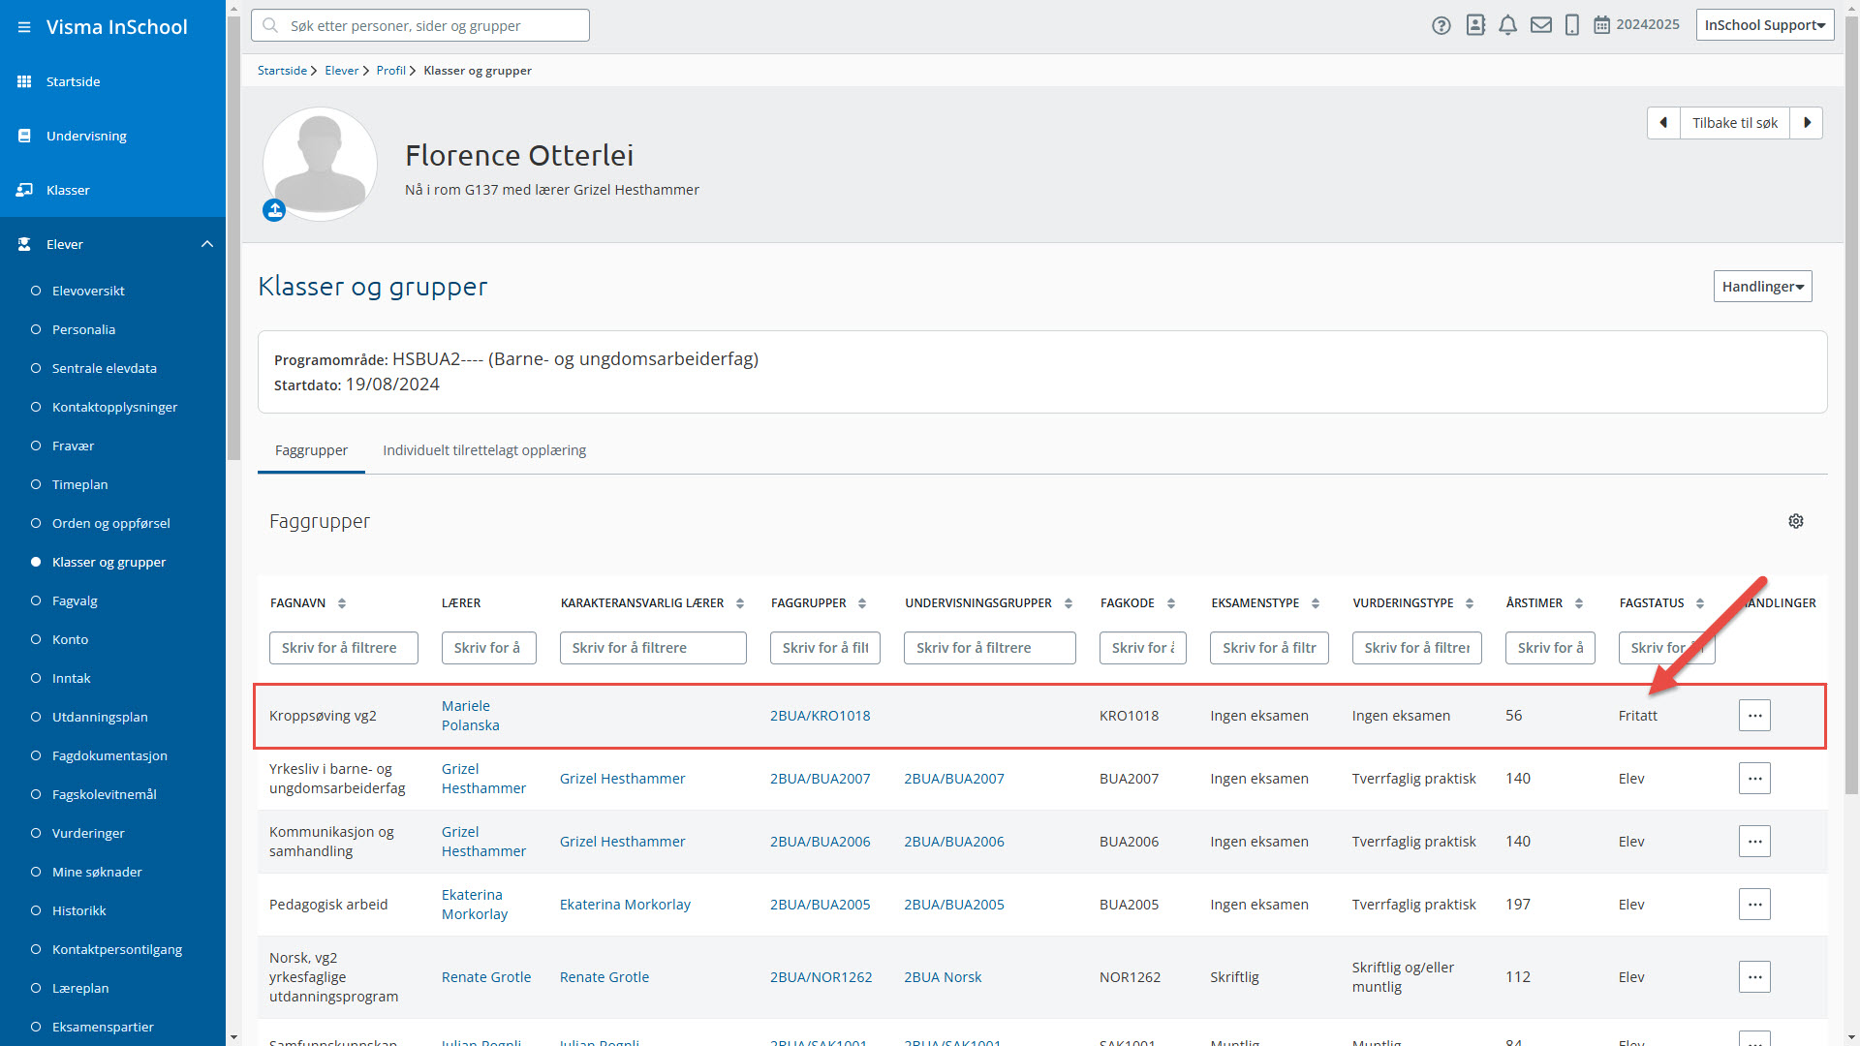Click the search field for persons
This screenshot has width=1860, height=1046.
pos(420,26)
